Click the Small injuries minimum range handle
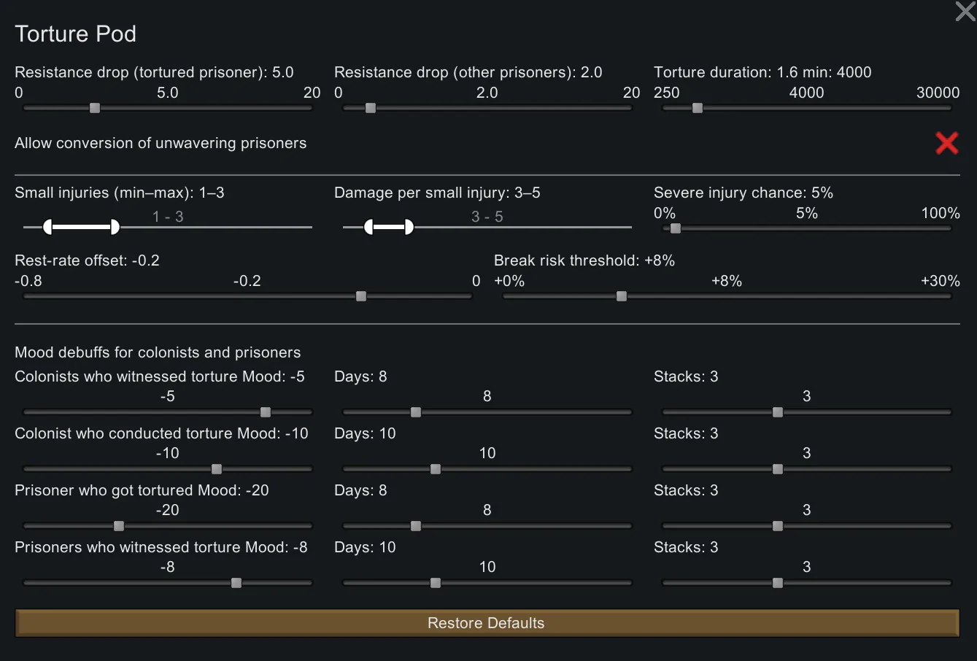The height and width of the screenshot is (661, 977). click(x=48, y=227)
